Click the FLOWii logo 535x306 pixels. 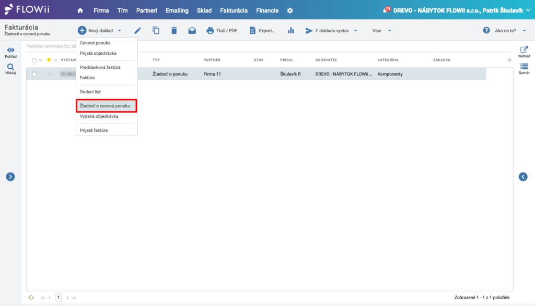(x=27, y=9)
